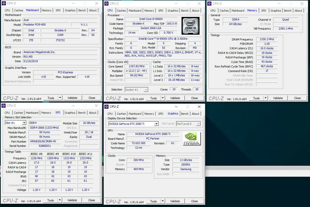Click CPU-Z app icon in Graphics window title bar
The width and height of the screenshot is (310, 207).
[x=106, y=107]
